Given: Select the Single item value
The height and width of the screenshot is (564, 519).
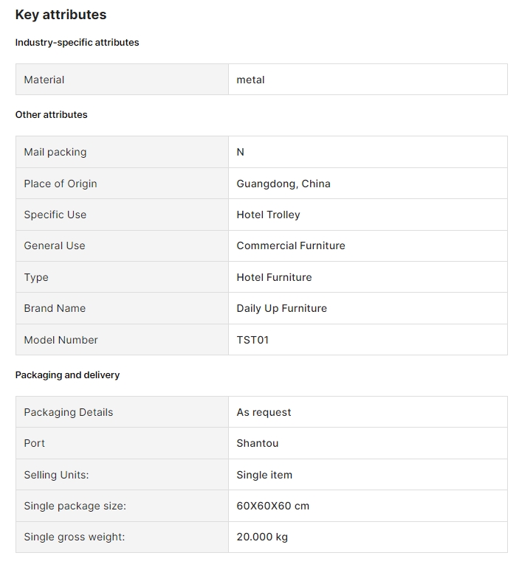Looking at the screenshot, I should click(264, 475).
